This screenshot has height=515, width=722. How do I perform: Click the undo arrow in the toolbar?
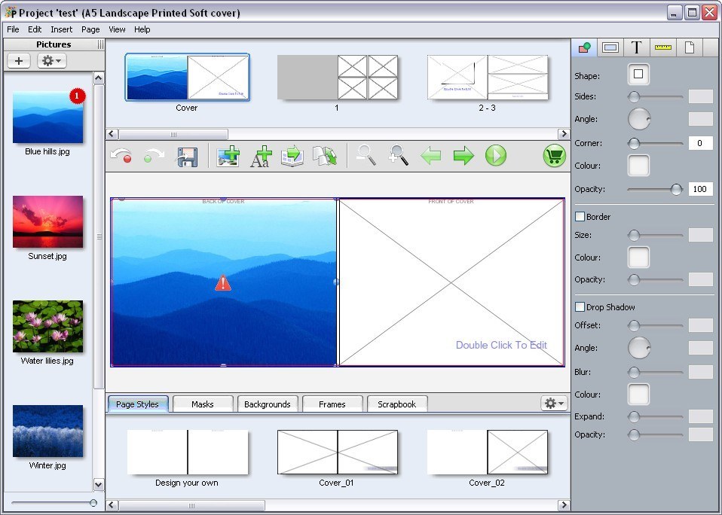point(122,156)
